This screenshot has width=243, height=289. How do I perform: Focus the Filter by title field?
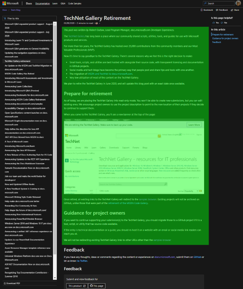point(30,18)
